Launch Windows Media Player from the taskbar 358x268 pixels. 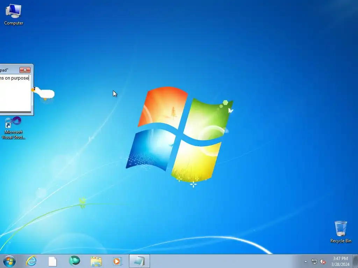point(117,261)
